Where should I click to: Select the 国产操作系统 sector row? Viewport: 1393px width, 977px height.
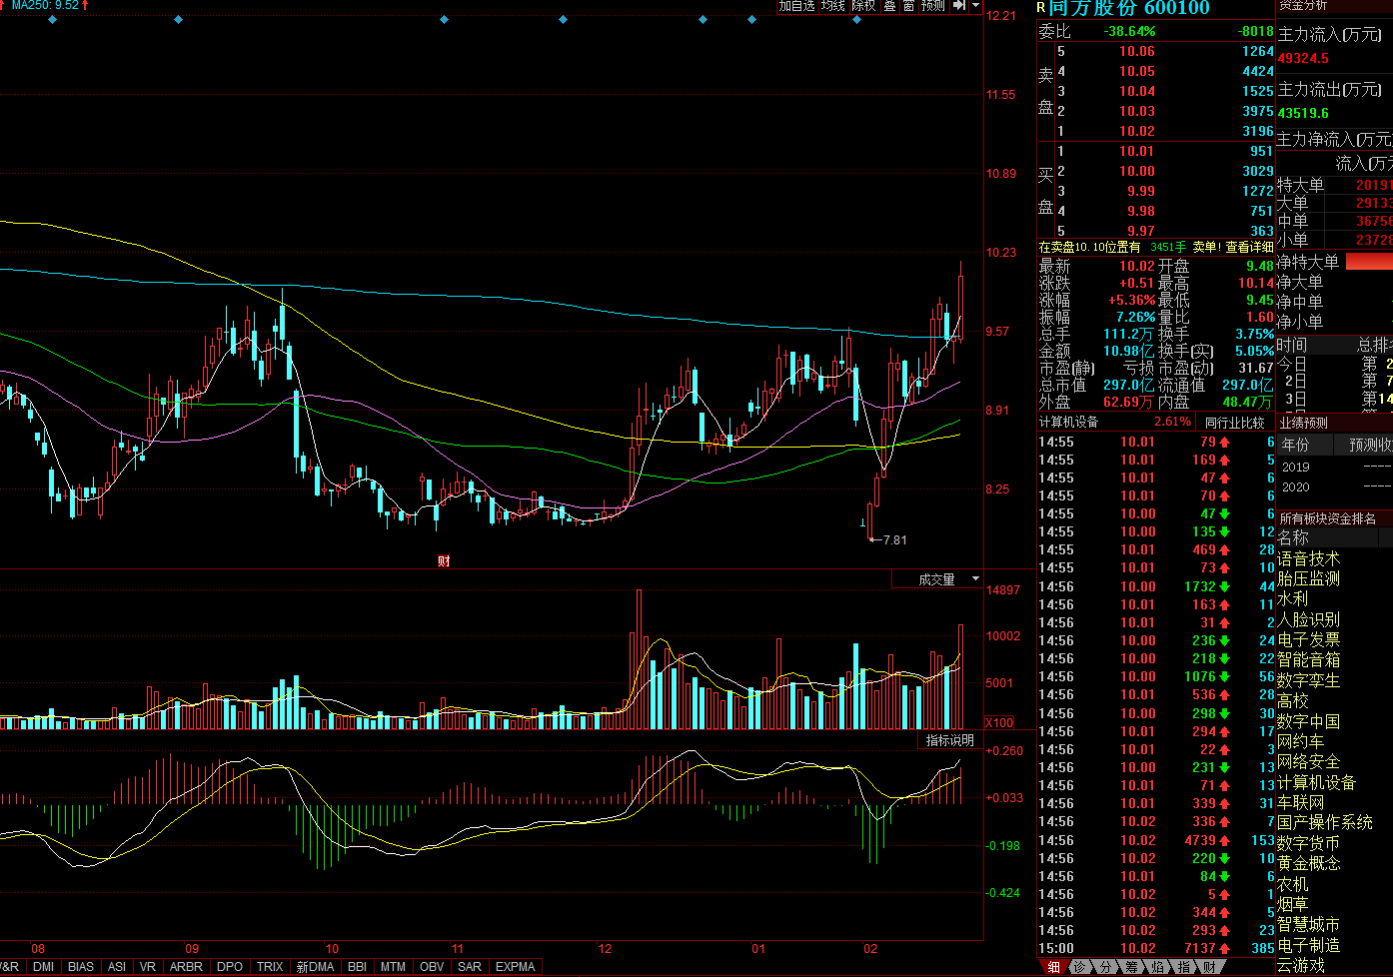tap(1325, 822)
